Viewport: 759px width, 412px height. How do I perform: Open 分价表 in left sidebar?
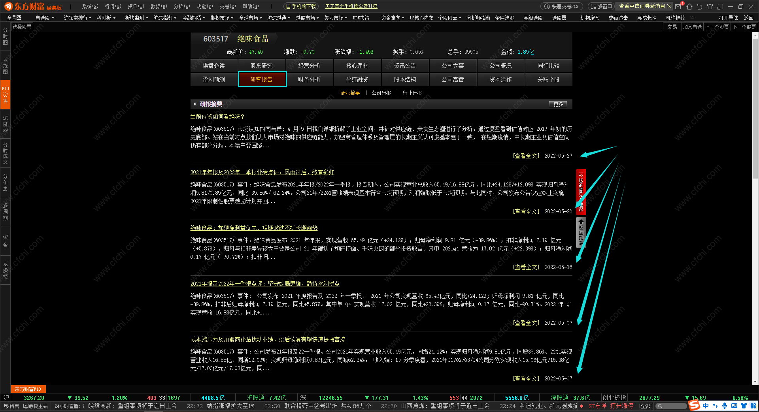coord(5,182)
